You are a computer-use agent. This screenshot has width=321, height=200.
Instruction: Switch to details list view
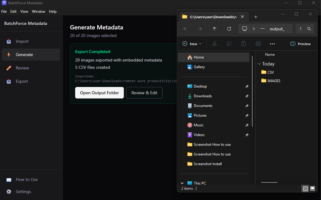tap(305, 188)
